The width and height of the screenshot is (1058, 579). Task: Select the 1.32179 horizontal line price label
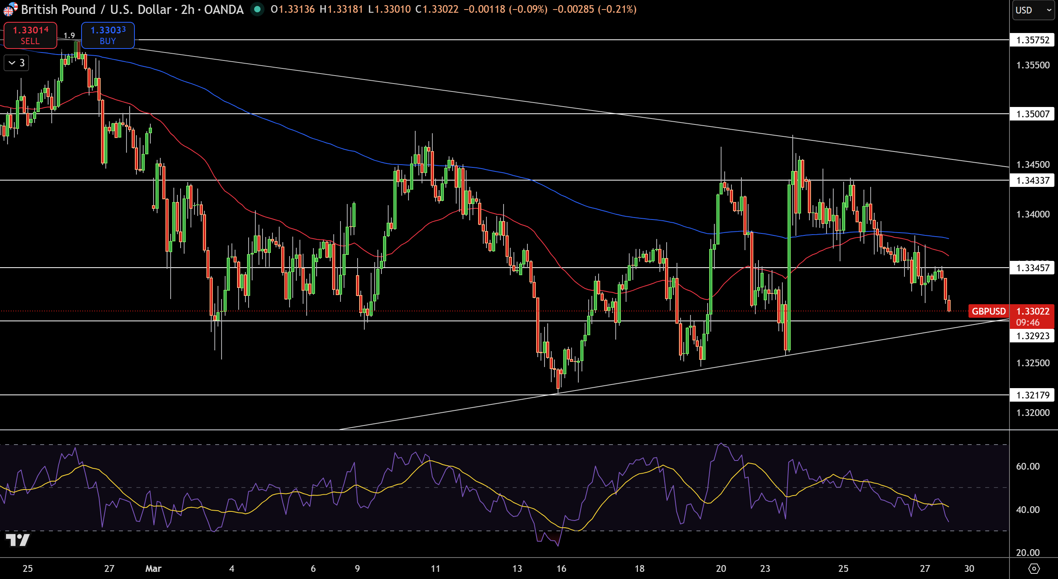pos(1033,395)
